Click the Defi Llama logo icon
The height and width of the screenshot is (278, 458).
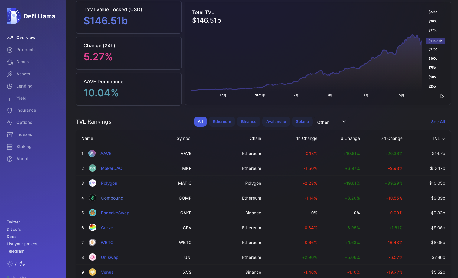tap(13, 16)
